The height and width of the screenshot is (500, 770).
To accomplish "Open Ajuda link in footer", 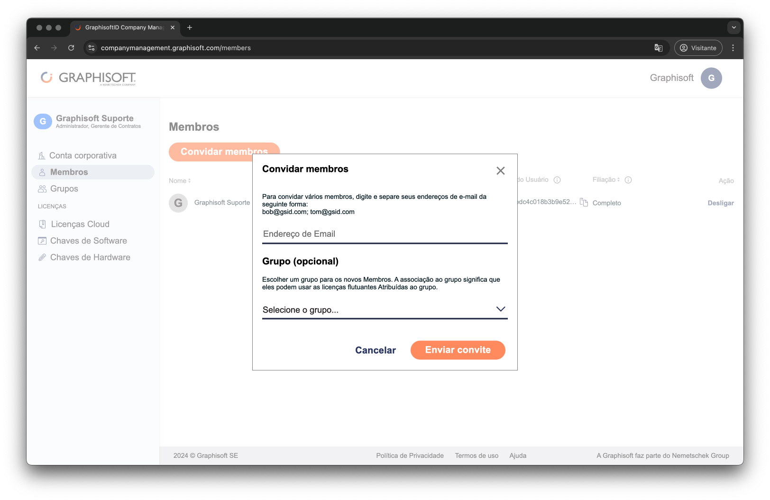I will coord(518,455).
